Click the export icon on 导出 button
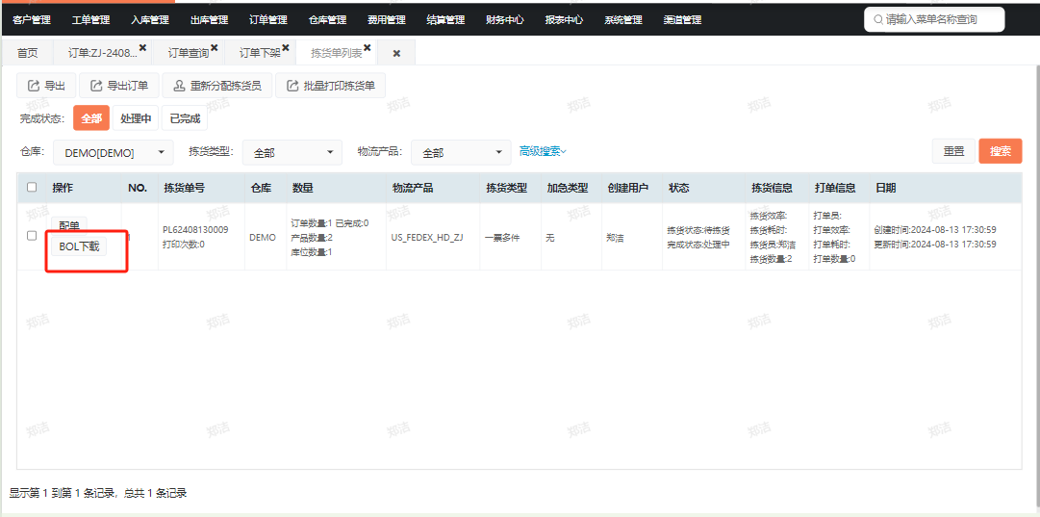Screen dimensions: 1040x517 (33, 86)
